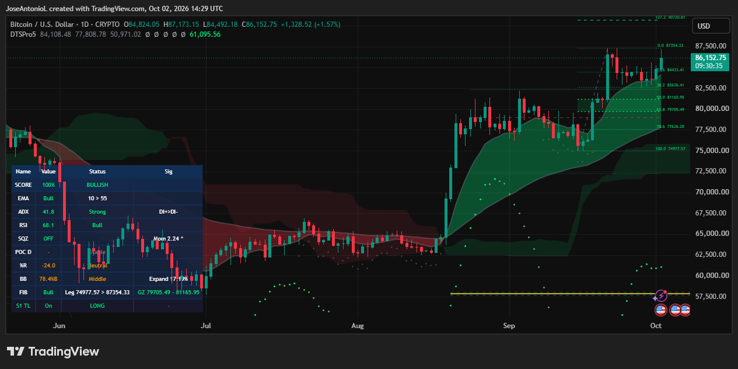738x369 pixels.
Task: Click the SQZ value OFF
Action: pos(48,239)
